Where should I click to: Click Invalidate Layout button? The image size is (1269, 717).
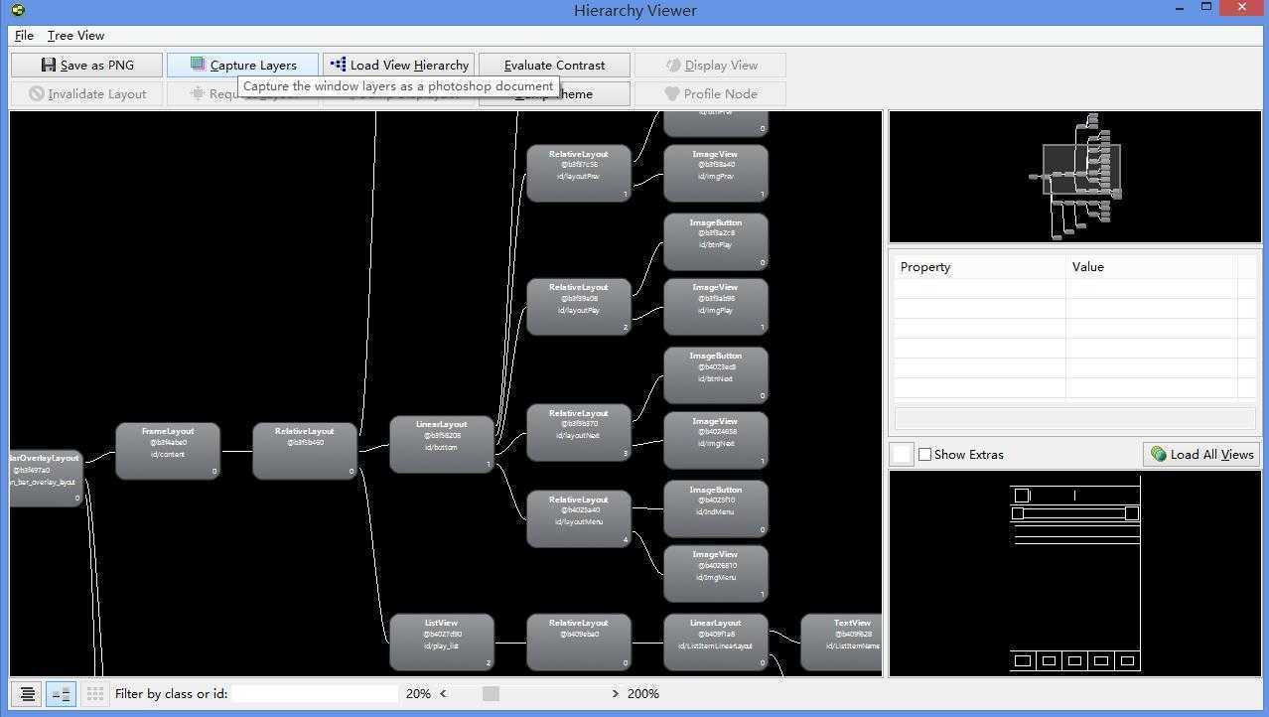pos(86,93)
